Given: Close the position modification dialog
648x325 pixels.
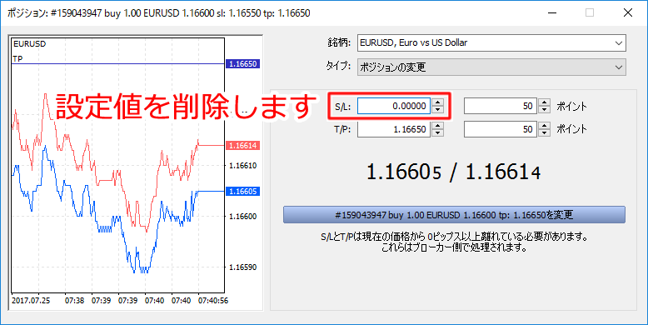Looking at the screenshot, I should click(x=628, y=12).
